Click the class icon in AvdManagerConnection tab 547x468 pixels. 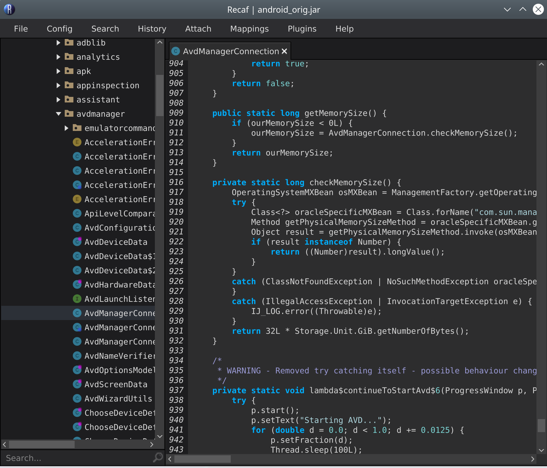tap(176, 51)
